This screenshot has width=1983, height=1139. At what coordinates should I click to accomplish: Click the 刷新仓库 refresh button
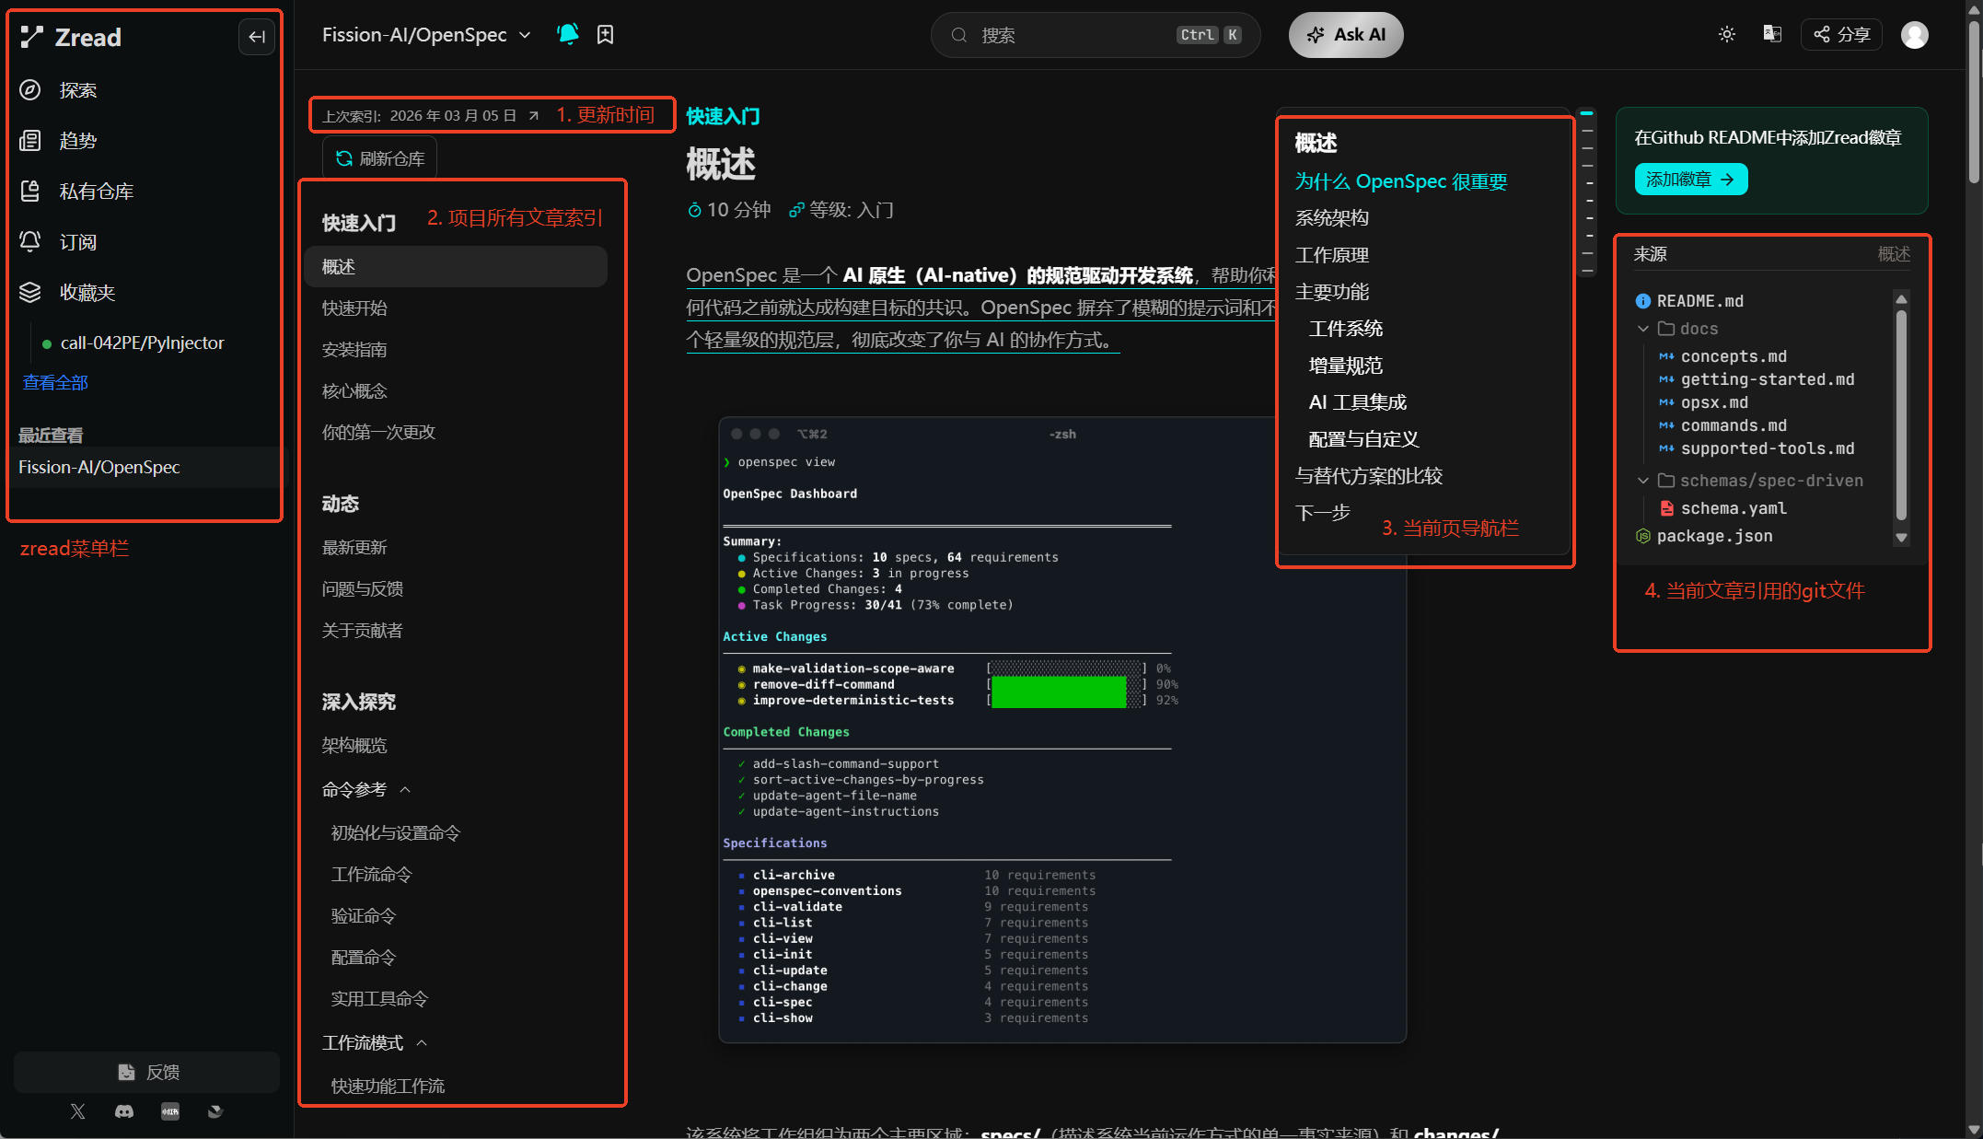point(379,158)
